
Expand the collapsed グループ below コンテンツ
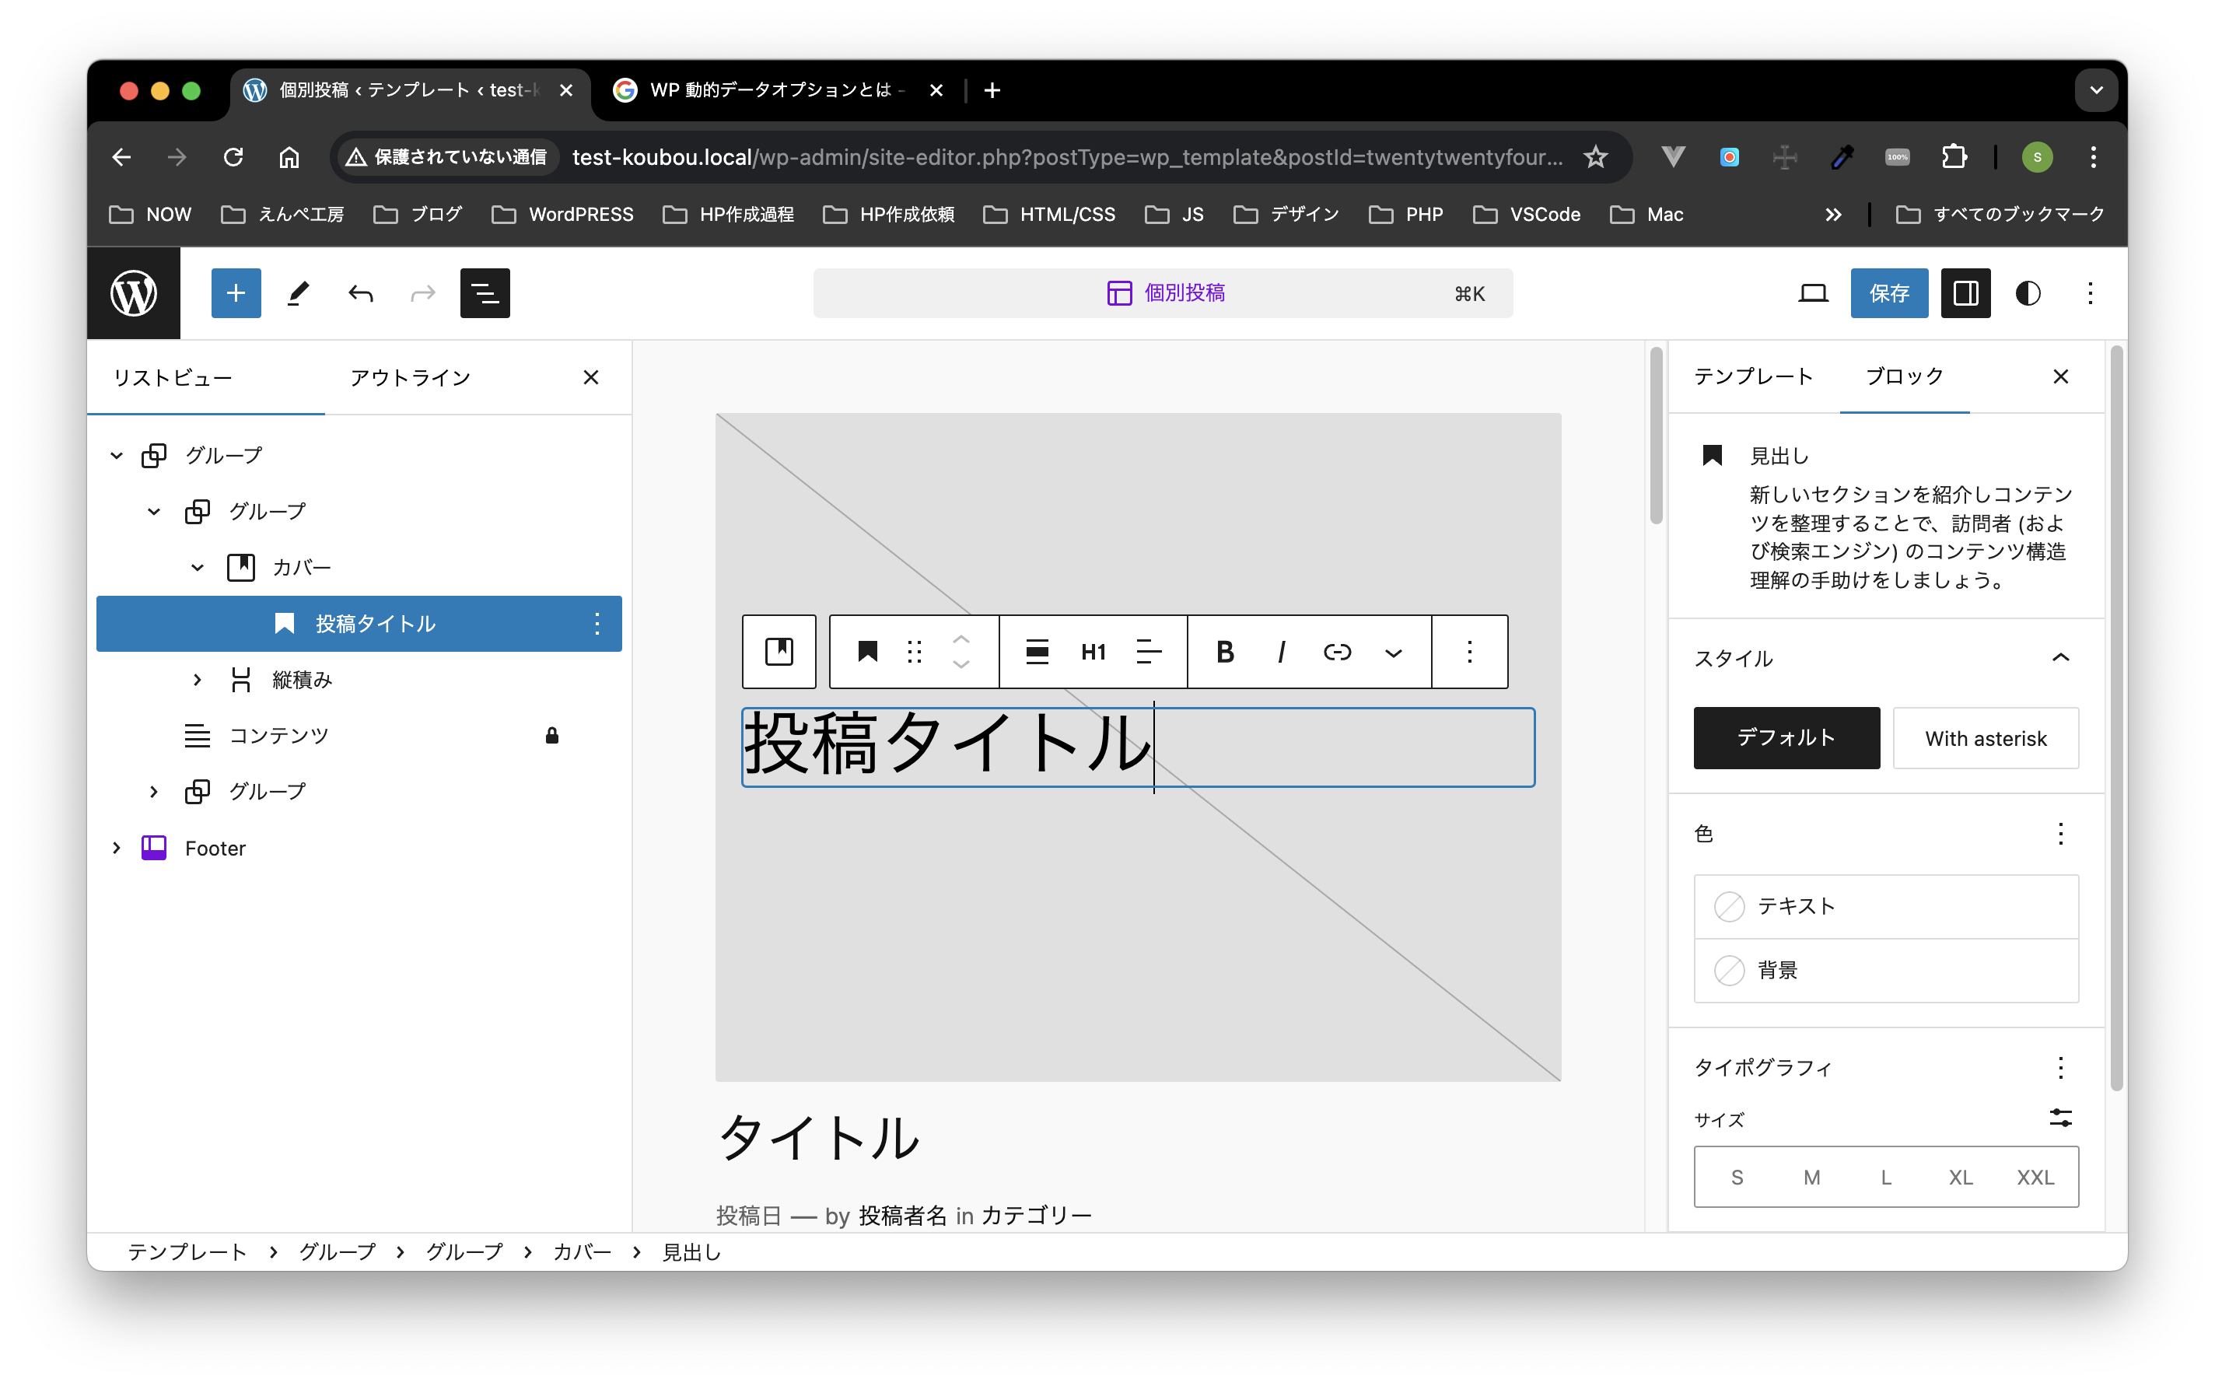pos(154,791)
